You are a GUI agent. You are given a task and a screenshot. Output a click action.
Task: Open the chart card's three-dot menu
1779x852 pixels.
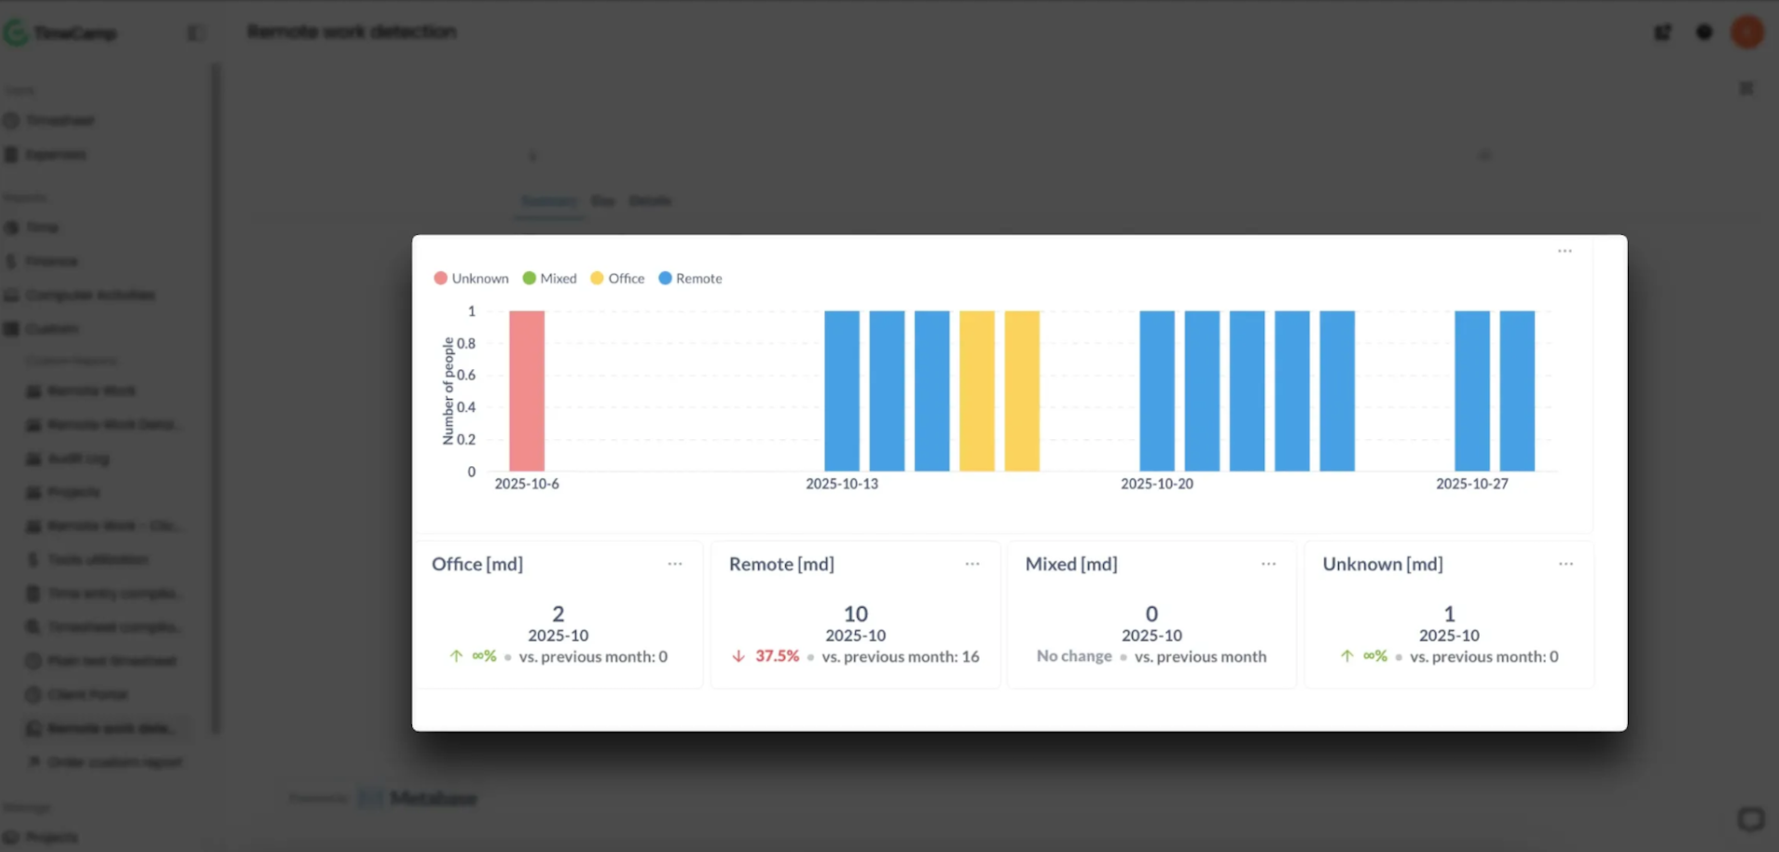point(1565,251)
